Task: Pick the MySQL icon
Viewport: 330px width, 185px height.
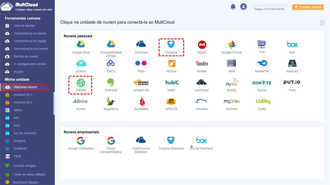Action: [232, 82]
